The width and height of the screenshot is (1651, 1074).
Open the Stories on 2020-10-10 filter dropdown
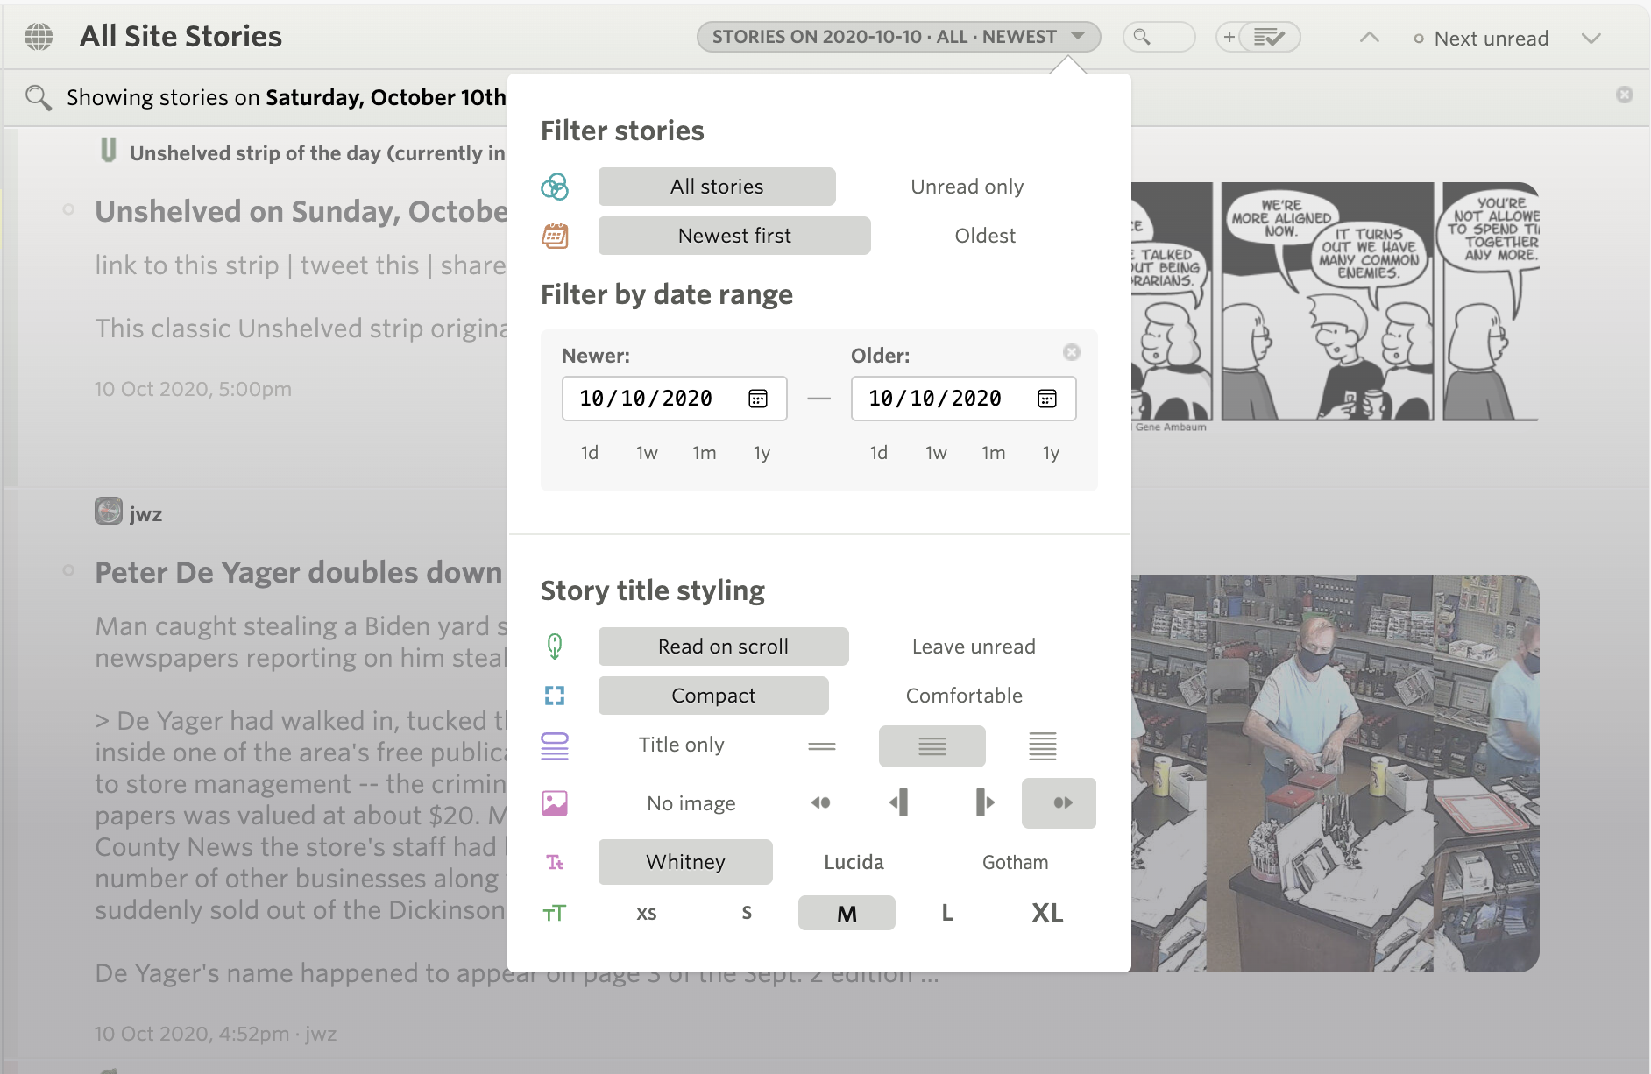point(897,37)
